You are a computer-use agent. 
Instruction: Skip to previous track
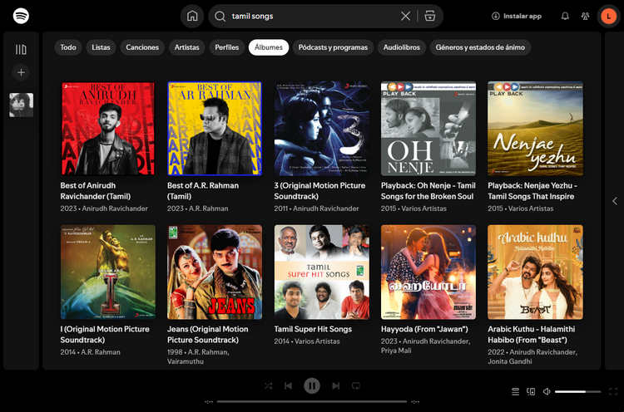(288, 385)
